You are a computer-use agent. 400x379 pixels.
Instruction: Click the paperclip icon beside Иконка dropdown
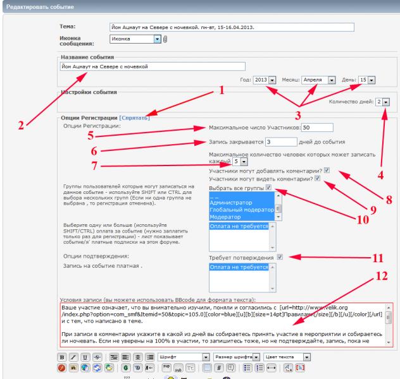166,39
